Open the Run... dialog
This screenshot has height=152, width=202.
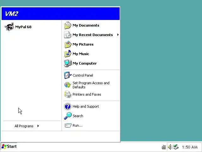(x=92, y=125)
